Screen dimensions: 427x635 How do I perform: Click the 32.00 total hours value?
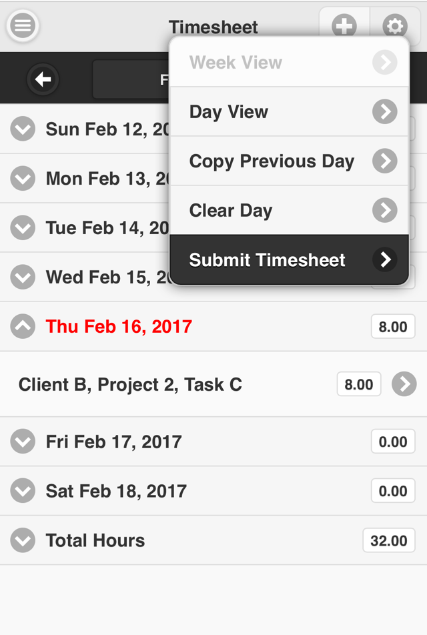coord(389,540)
